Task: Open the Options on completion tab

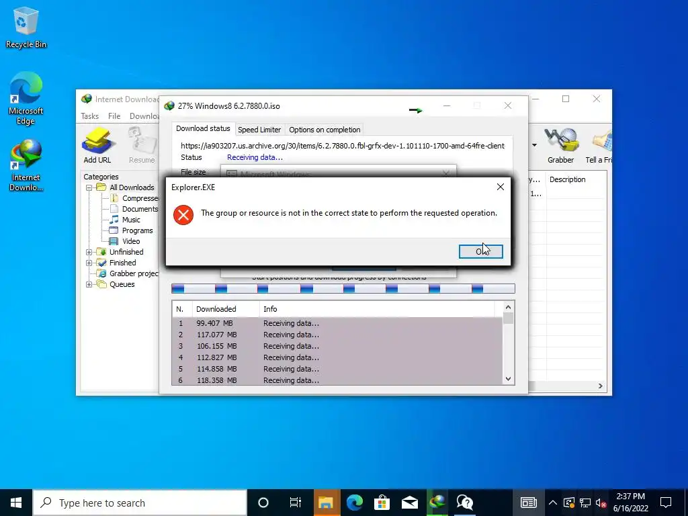Action: 325,130
